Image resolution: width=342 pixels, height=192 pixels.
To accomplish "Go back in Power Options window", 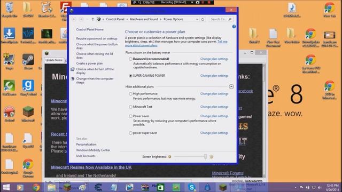I will (74, 19).
